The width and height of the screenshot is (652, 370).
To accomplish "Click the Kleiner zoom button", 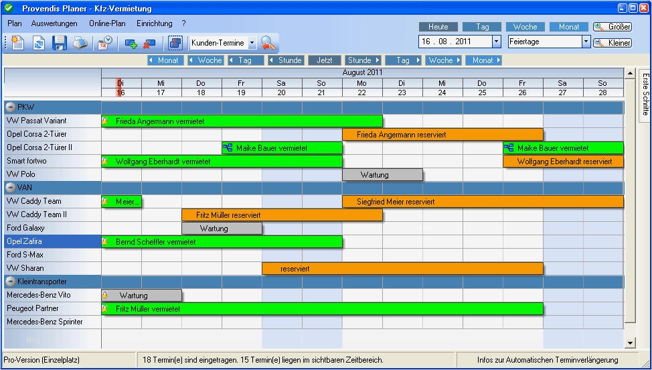I will [x=613, y=42].
